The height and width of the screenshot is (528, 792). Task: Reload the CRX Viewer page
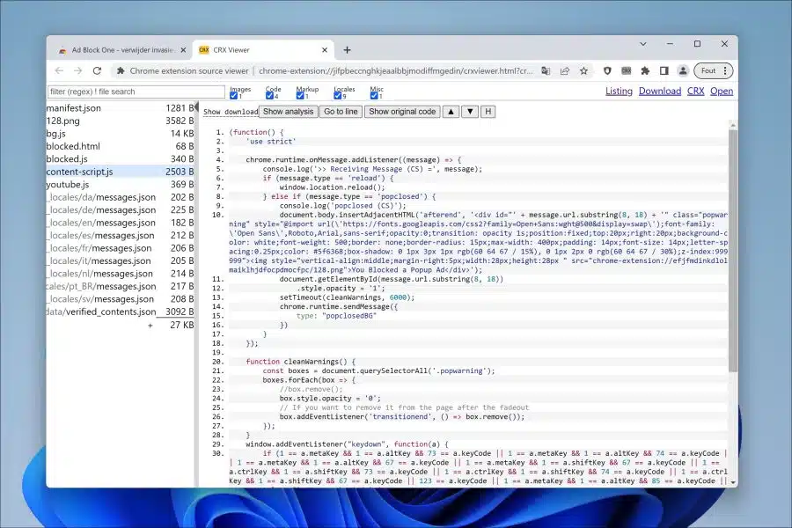97,70
